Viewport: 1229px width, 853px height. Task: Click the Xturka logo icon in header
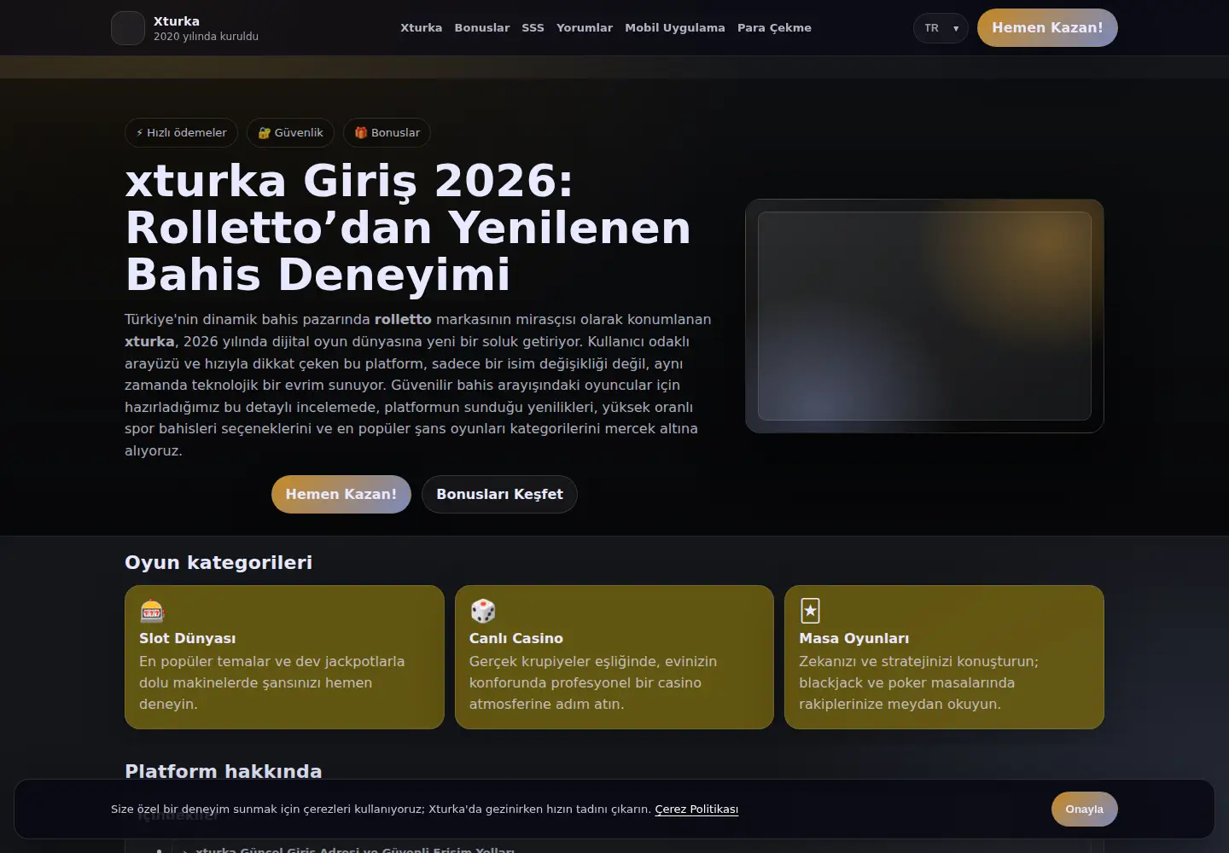pyautogui.click(x=128, y=28)
